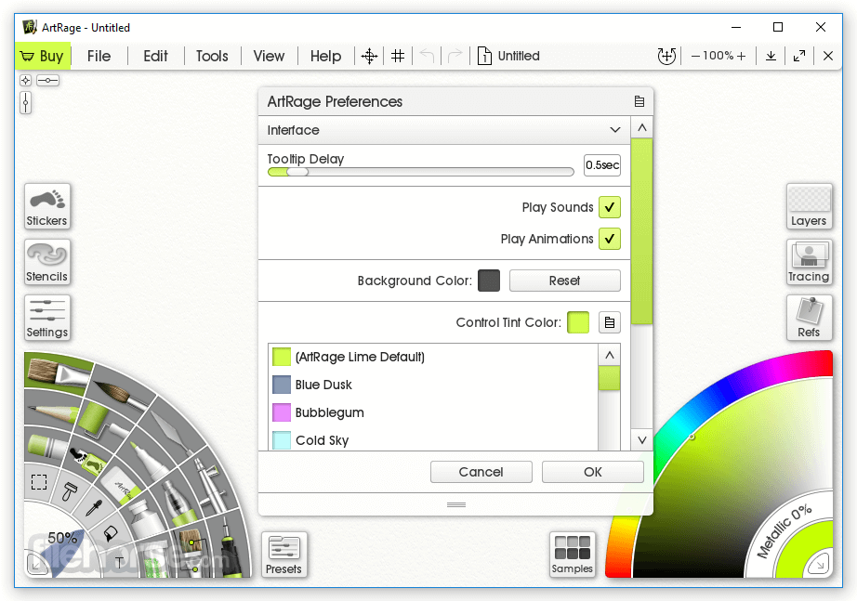Collapse the tool picker corner arrow
Image resolution: width=857 pixels, height=601 pixels.
click(x=36, y=565)
